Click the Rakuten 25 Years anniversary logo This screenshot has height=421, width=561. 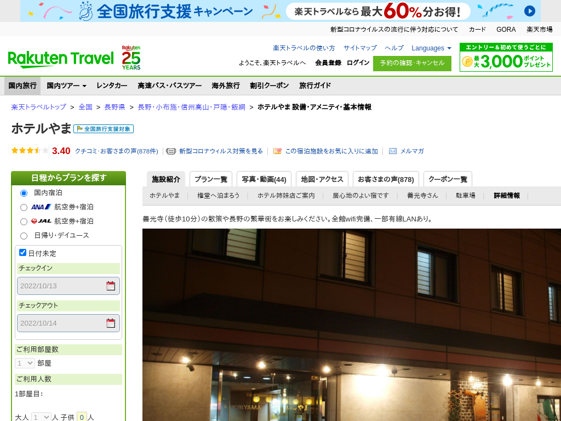click(131, 58)
